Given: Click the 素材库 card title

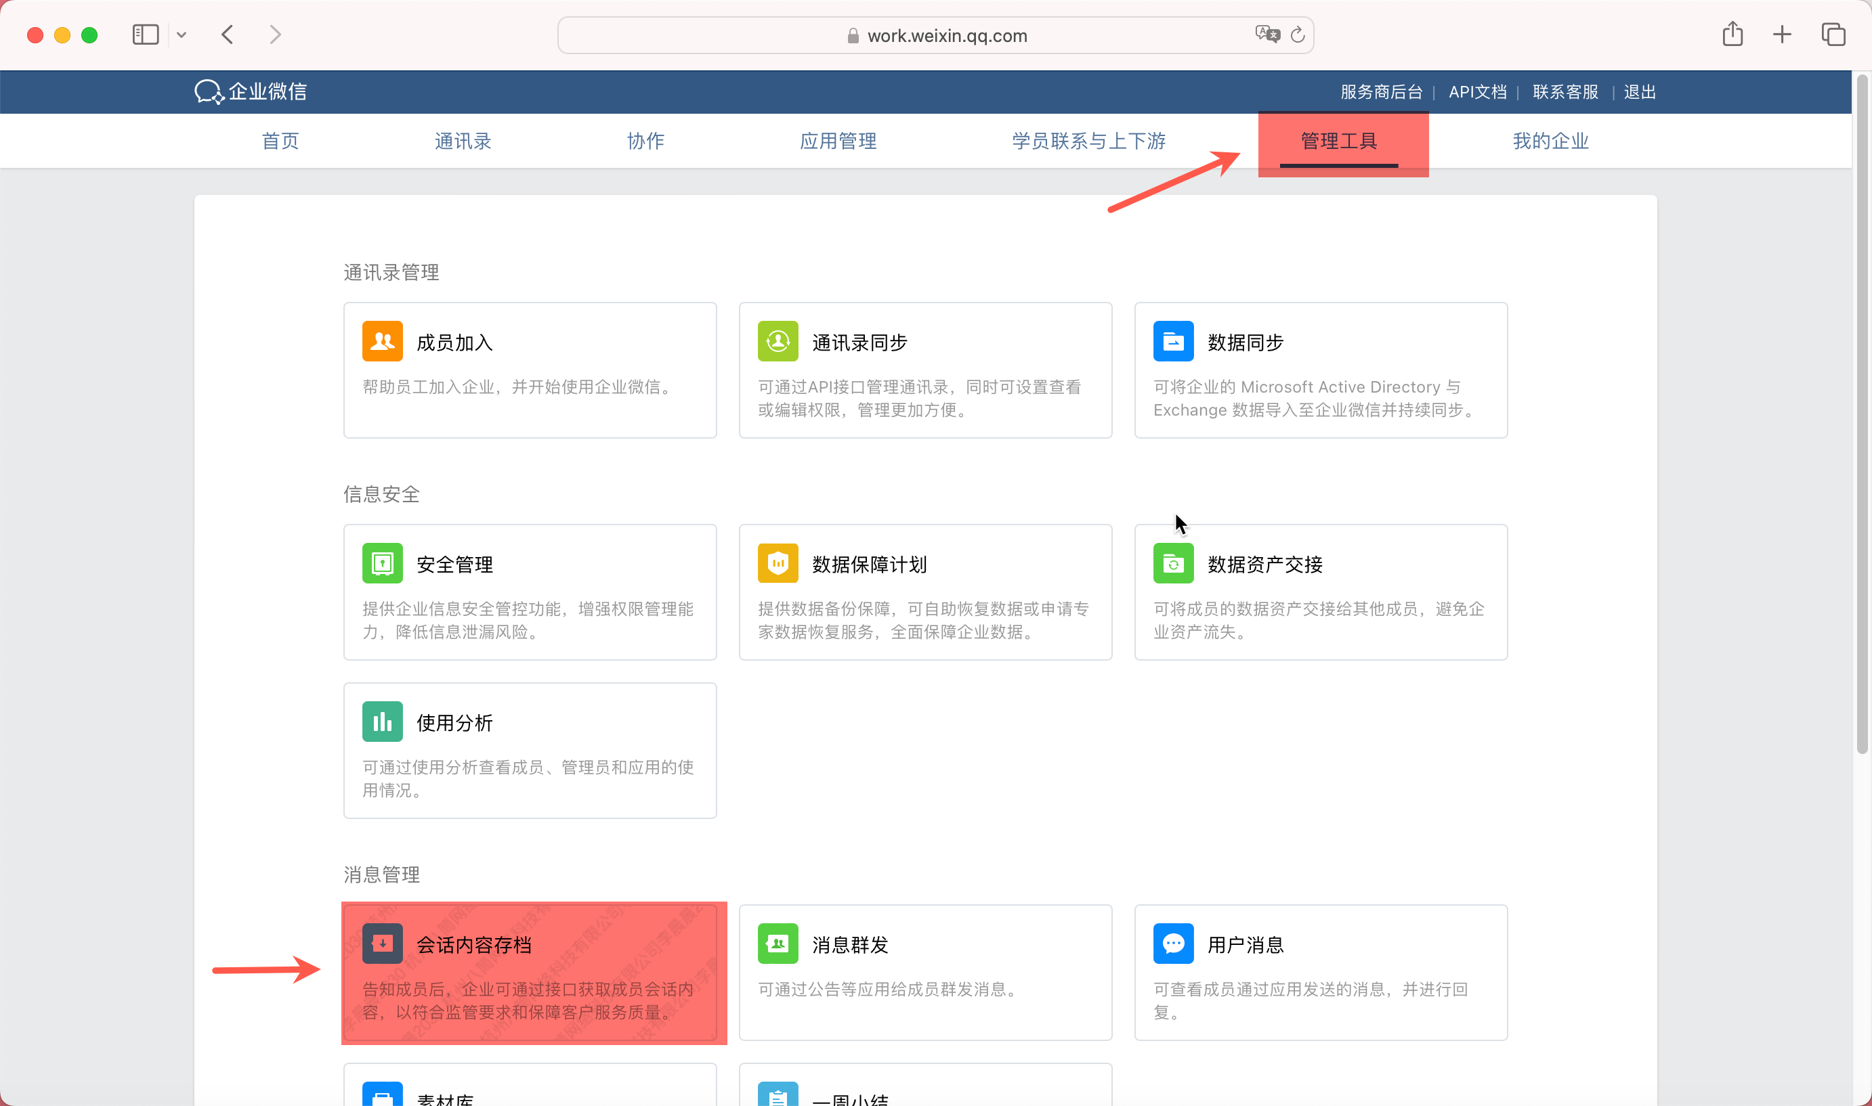Looking at the screenshot, I should click(x=445, y=1099).
